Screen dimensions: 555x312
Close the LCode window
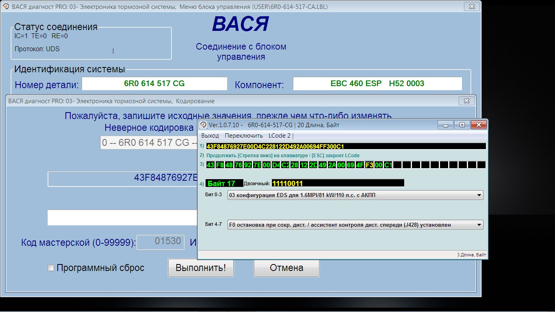(478, 125)
